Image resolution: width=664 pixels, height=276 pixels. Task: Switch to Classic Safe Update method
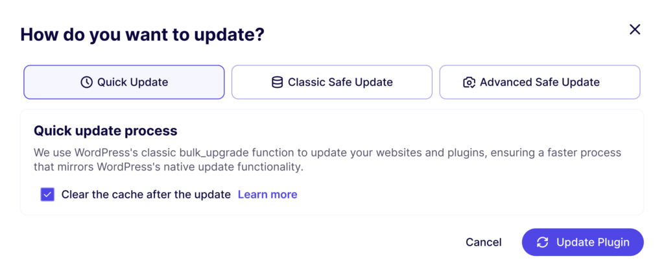[x=332, y=82]
